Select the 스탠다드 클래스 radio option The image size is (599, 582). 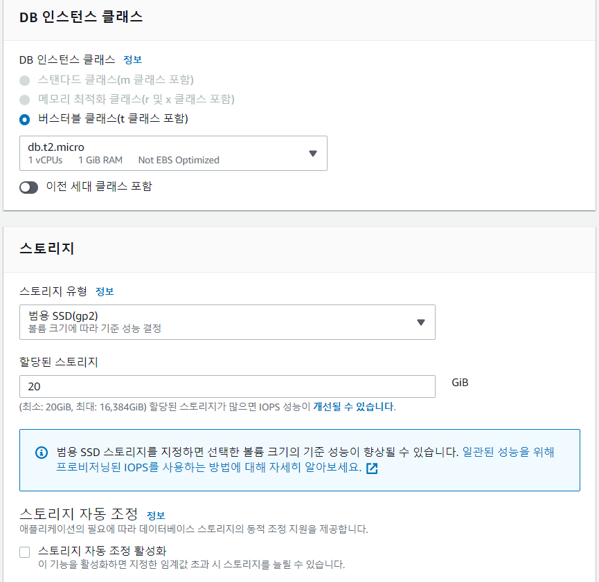[24, 80]
